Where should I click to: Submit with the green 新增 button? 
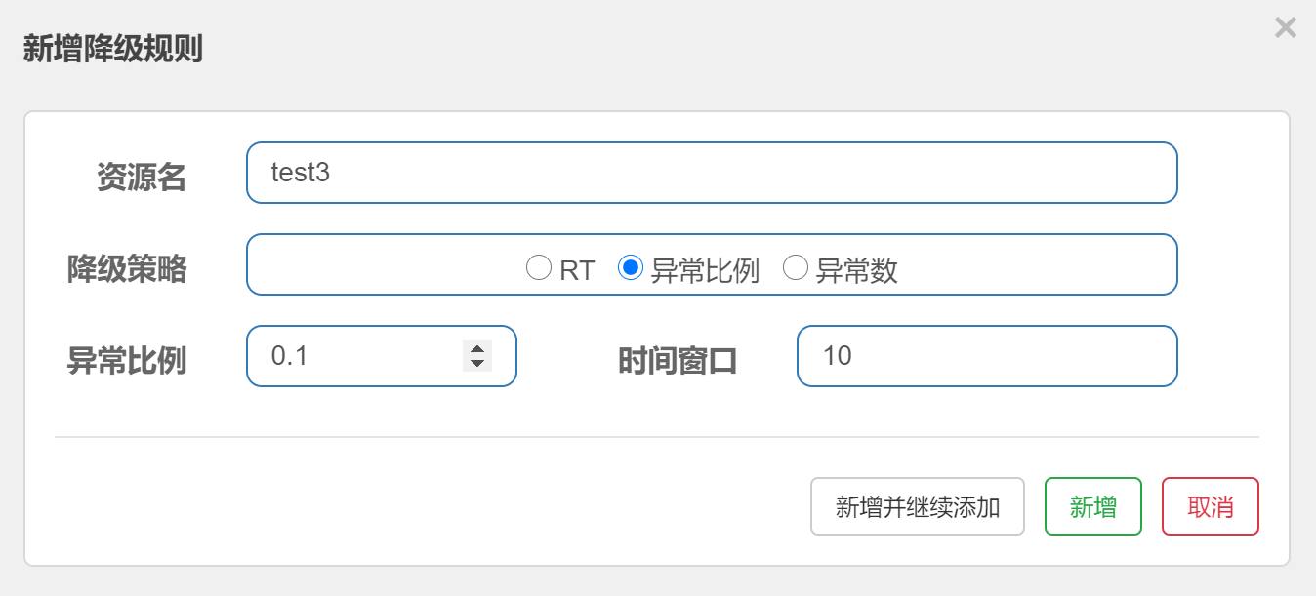point(1093,506)
